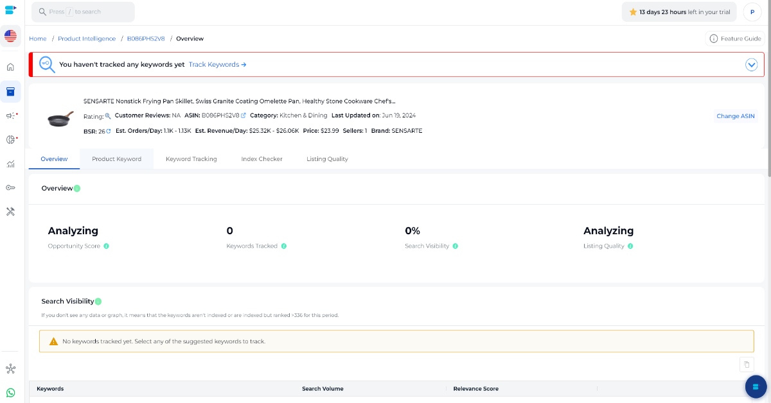This screenshot has height=403, width=771.
Task: Click the BSR refresh icon
Action: pyautogui.click(x=109, y=131)
